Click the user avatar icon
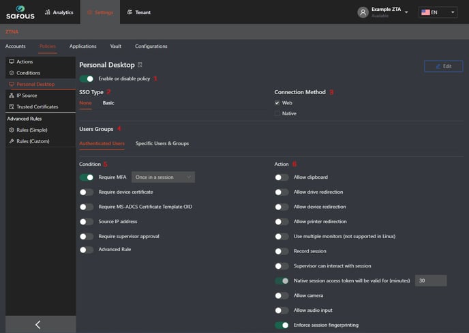The height and width of the screenshot is (333, 469). (x=363, y=12)
